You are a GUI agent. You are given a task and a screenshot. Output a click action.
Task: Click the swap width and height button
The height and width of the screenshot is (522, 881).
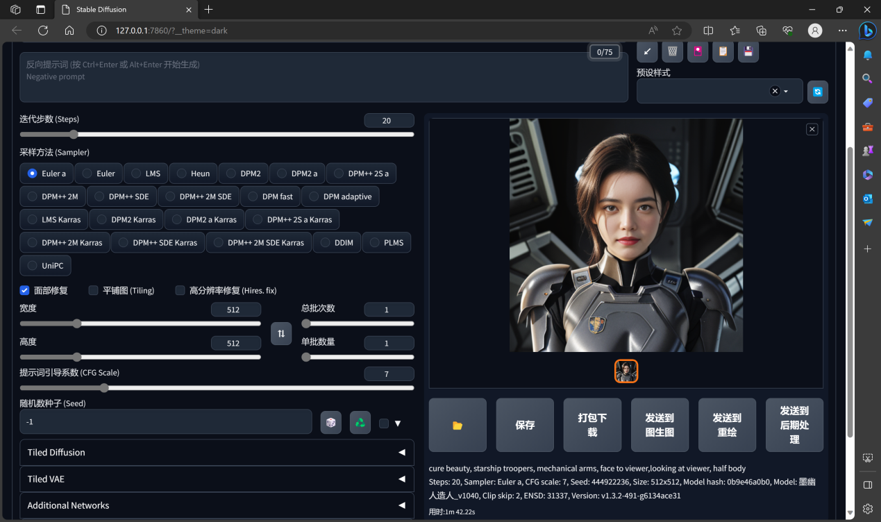(x=281, y=333)
